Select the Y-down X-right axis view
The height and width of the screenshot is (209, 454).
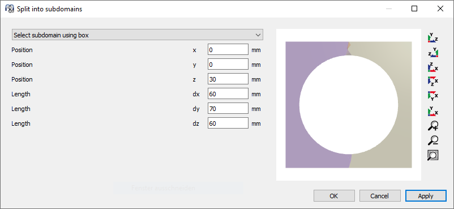[x=433, y=96]
